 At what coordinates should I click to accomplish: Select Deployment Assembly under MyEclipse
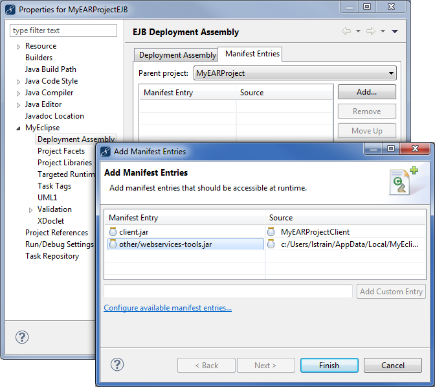[x=76, y=139]
